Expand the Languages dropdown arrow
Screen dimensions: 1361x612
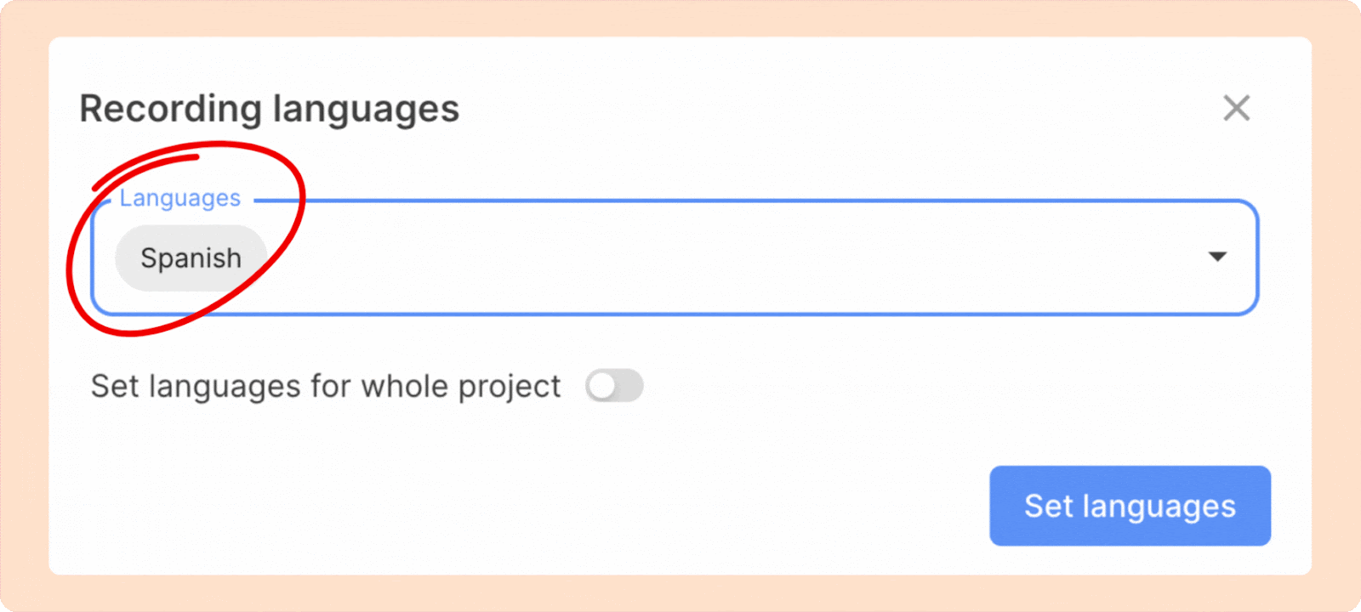[x=1217, y=257]
